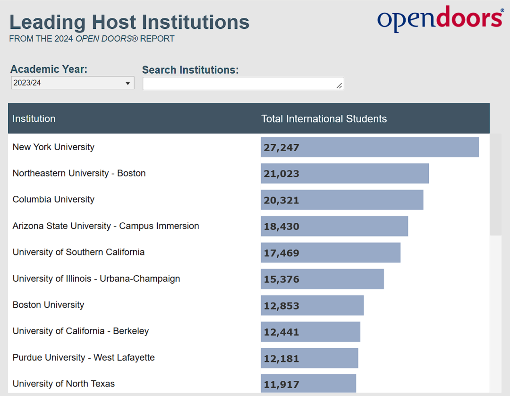
Task: Click the table's vertical scrollbar thumb
Action: pyautogui.click(x=495, y=185)
